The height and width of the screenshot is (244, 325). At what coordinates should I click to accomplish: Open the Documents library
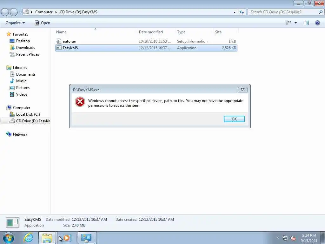(x=26, y=74)
